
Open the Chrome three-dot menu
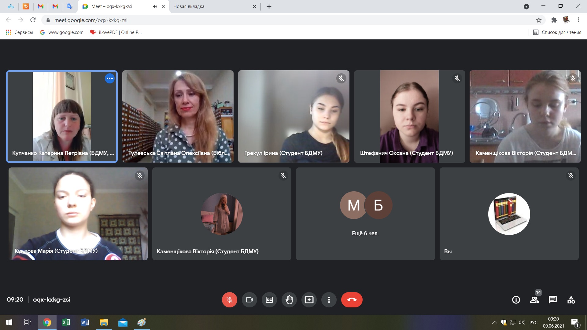point(578,20)
